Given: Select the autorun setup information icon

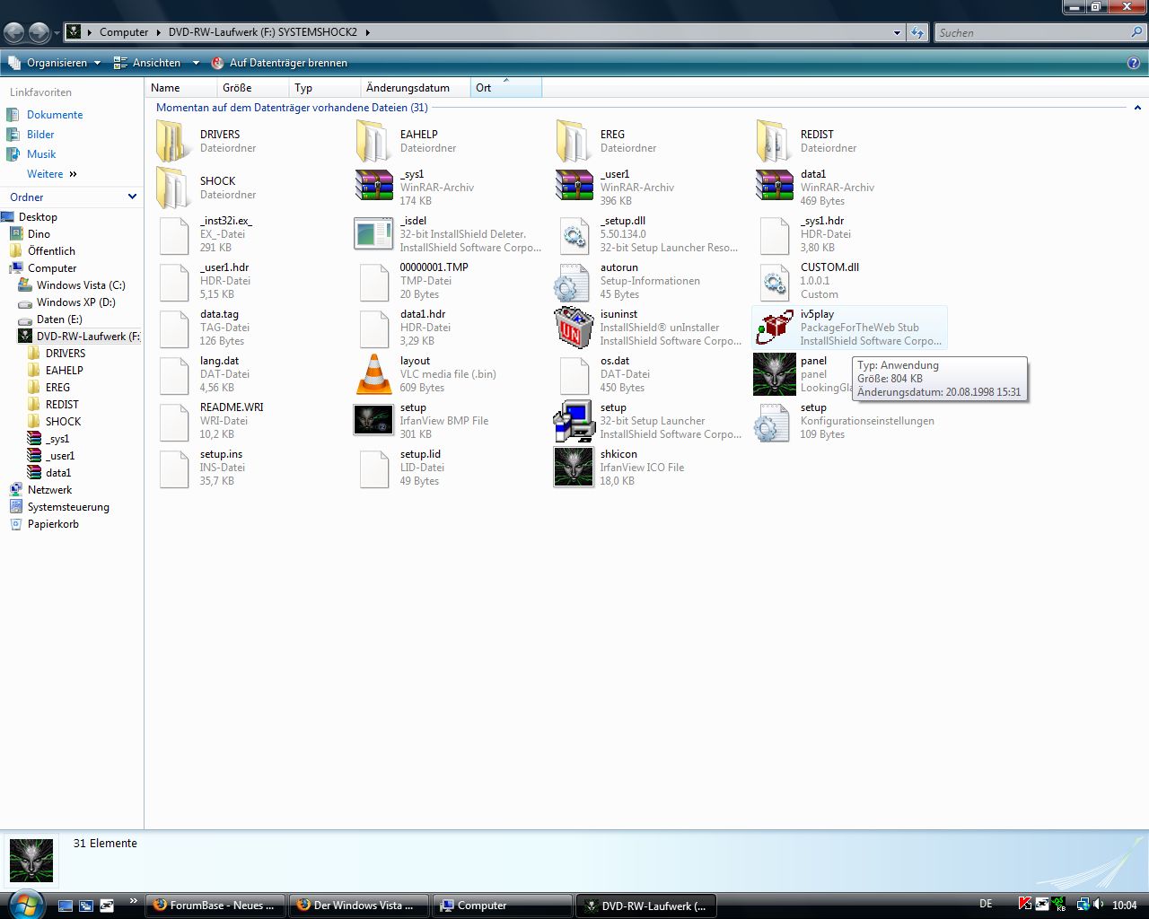Looking at the screenshot, I should coord(572,282).
